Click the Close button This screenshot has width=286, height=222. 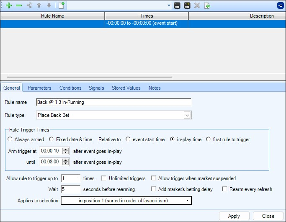268,216
